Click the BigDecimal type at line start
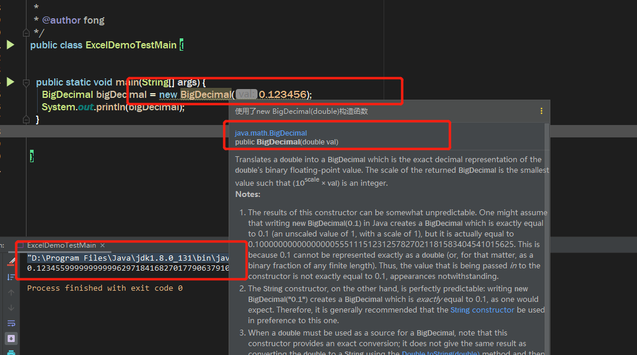The height and width of the screenshot is (355, 637). pos(67,95)
